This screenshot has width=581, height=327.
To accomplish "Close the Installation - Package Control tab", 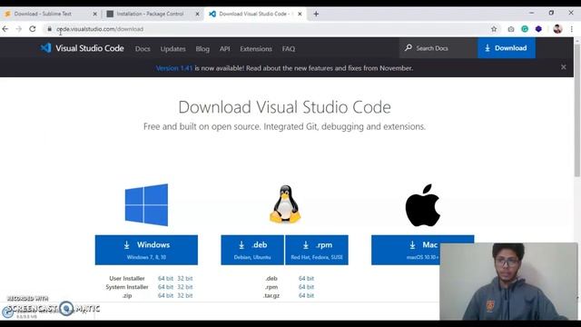I will pos(198,14).
